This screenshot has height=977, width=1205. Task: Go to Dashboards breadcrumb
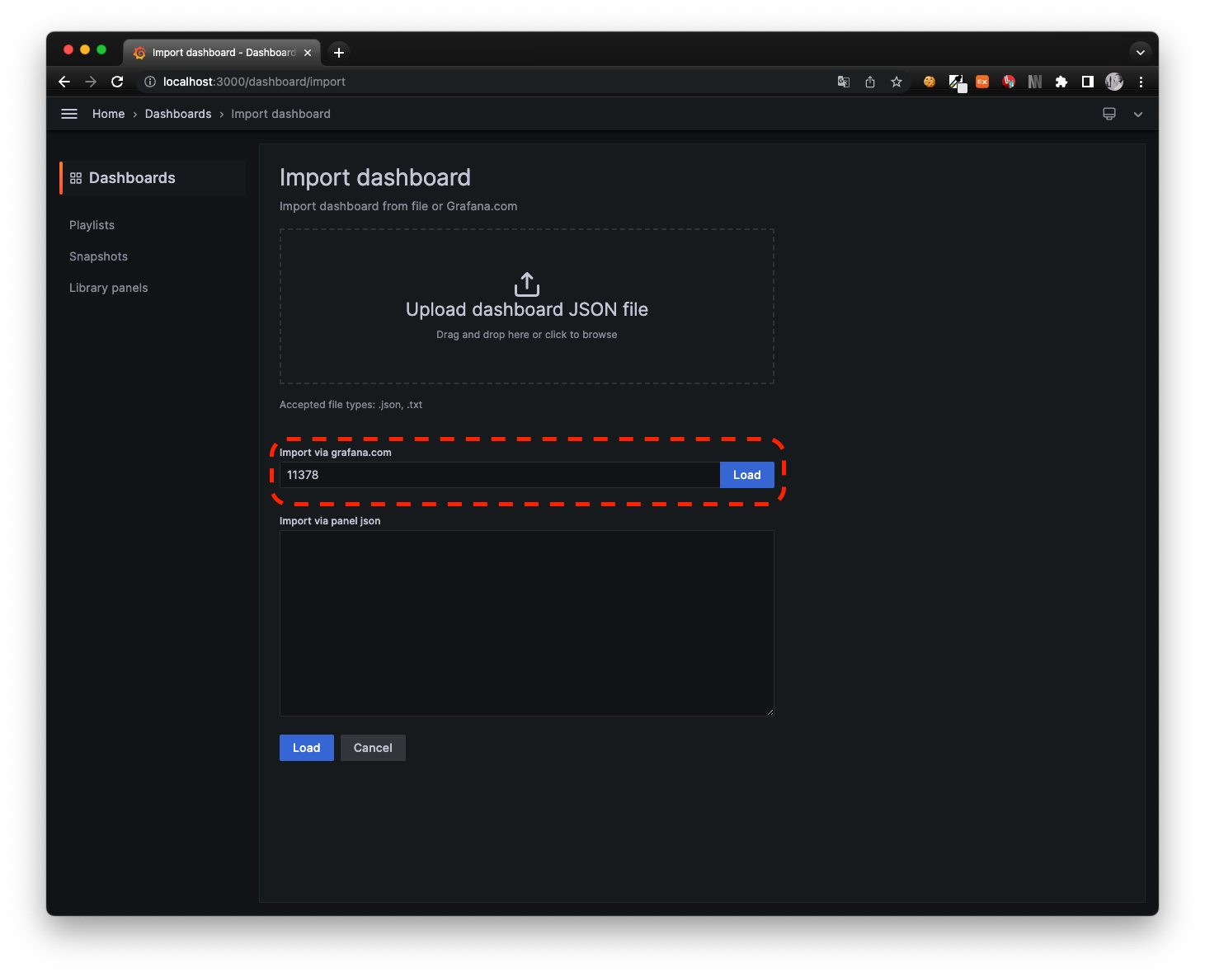point(178,114)
